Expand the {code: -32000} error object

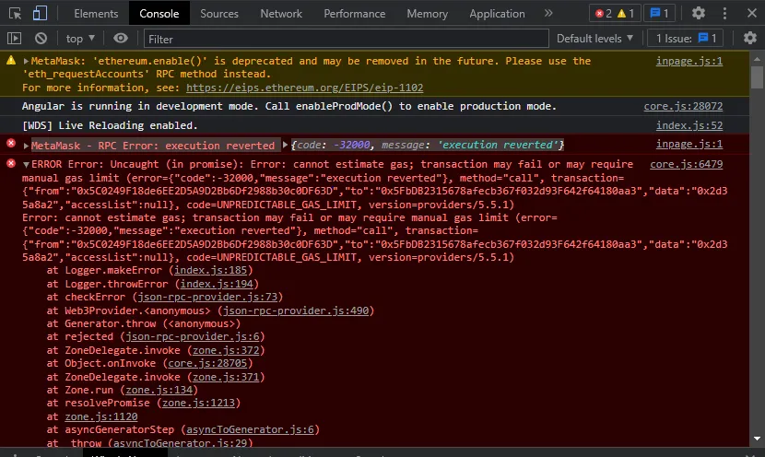tap(286, 145)
